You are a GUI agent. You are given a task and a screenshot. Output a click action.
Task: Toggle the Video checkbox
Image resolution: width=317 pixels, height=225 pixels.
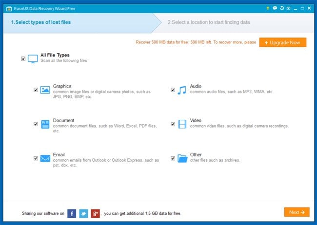click(173, 124)
